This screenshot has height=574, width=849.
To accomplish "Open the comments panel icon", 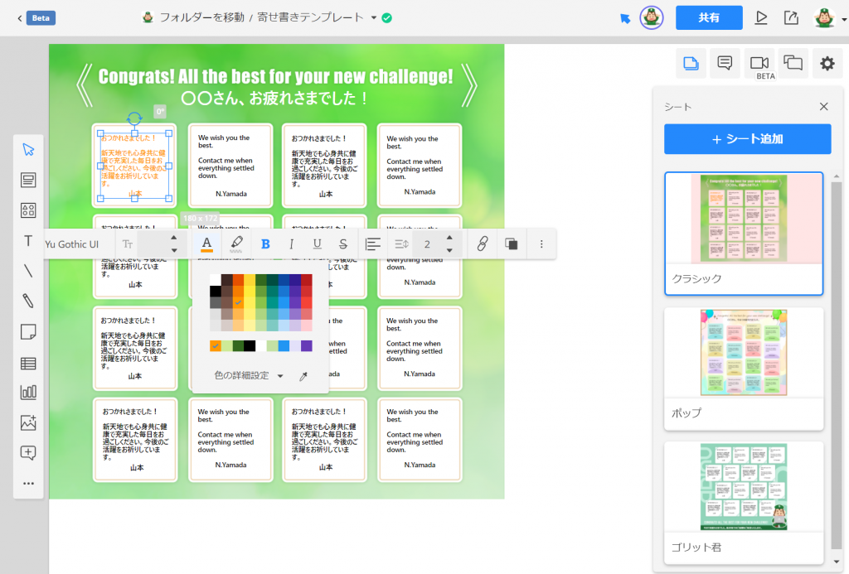I will [724, 63].
